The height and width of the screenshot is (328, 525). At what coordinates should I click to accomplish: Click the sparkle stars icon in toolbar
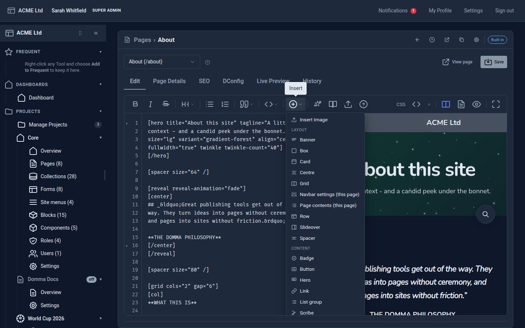(318, 104)
